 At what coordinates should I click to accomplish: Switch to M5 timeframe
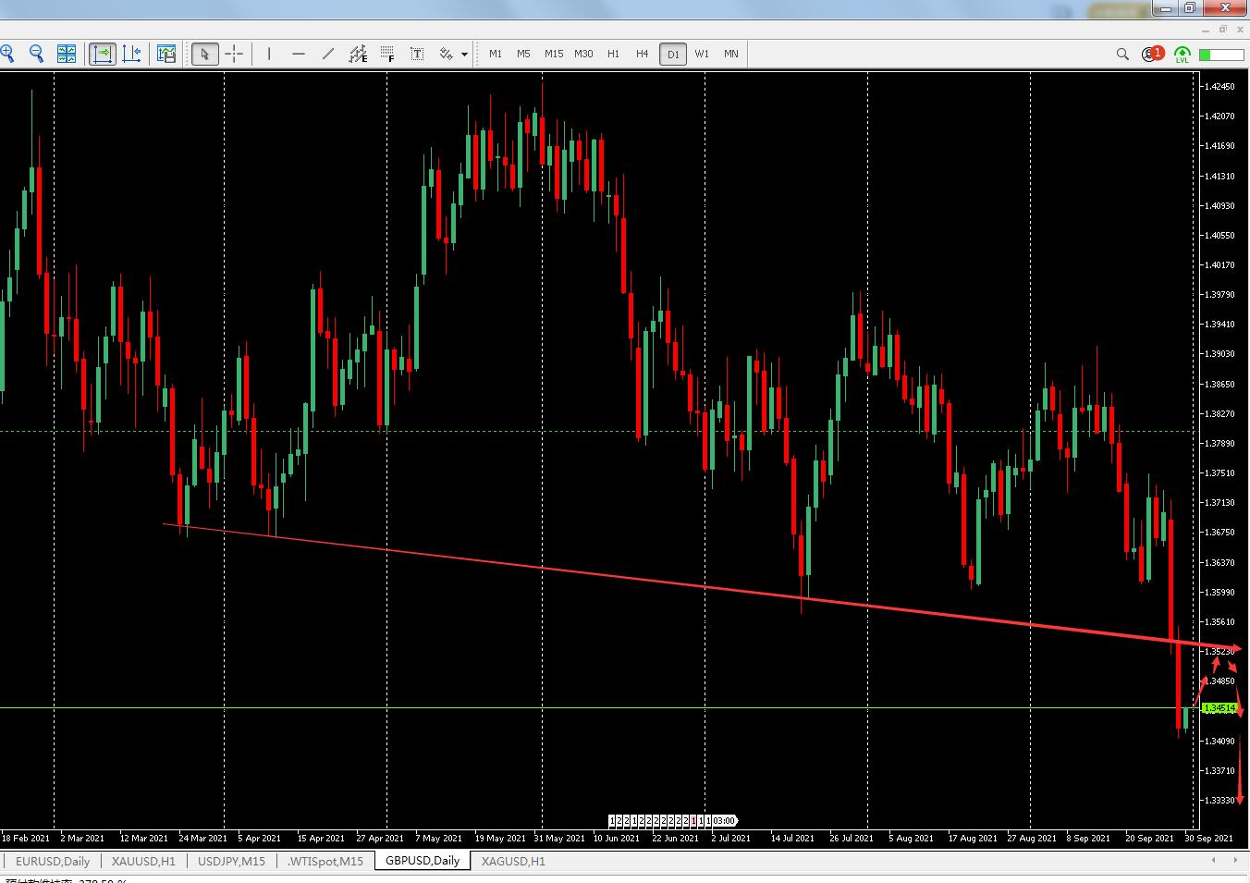point(523,54)
